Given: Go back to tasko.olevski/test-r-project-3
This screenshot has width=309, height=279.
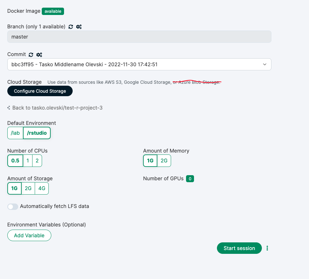Looking at the screenshot, I should [57, 108].
